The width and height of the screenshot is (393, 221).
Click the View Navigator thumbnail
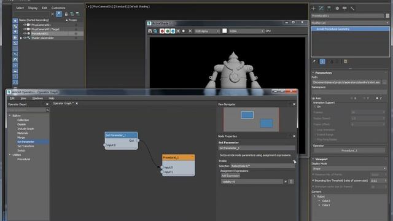point(251,120)
